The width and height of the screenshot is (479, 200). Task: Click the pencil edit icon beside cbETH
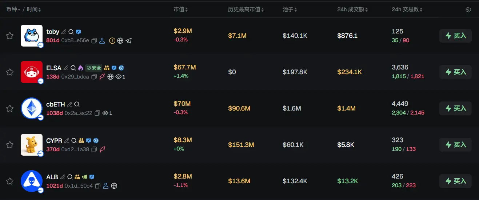click(x=70, y=104)
